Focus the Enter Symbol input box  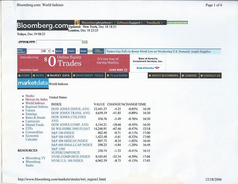pyautogui.click(x=34, y=51)
